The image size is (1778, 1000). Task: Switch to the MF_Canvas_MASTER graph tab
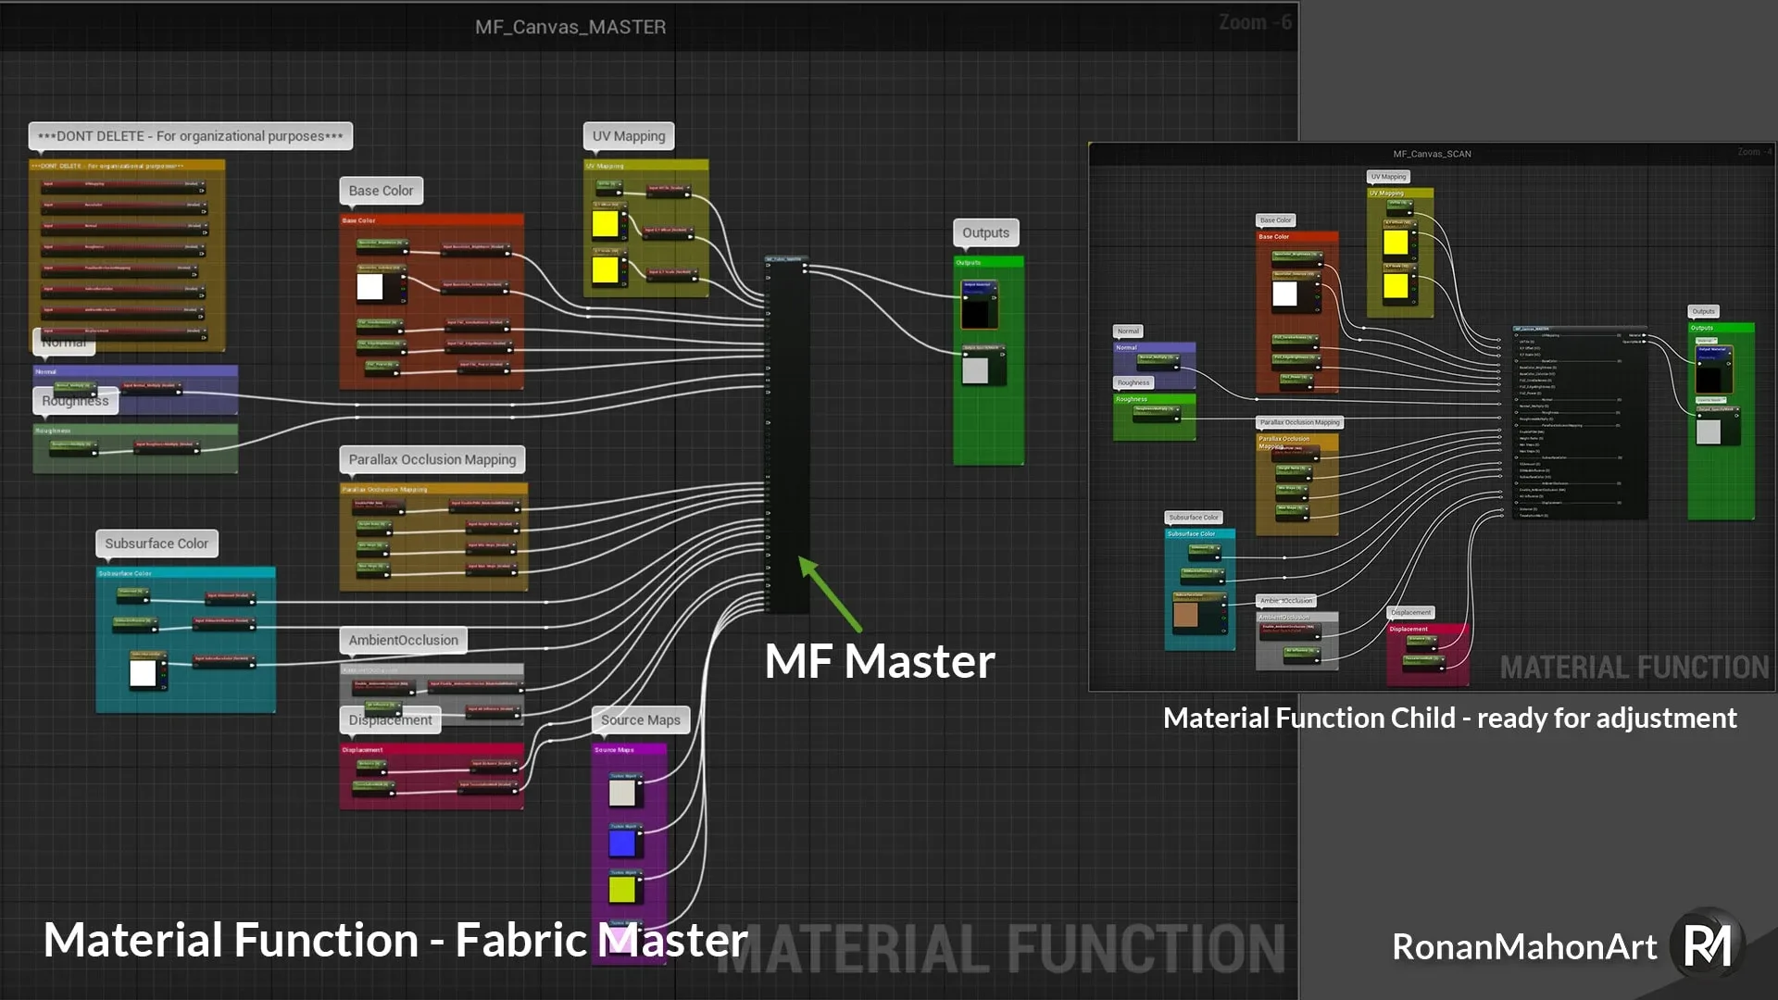tap(570, 27)
